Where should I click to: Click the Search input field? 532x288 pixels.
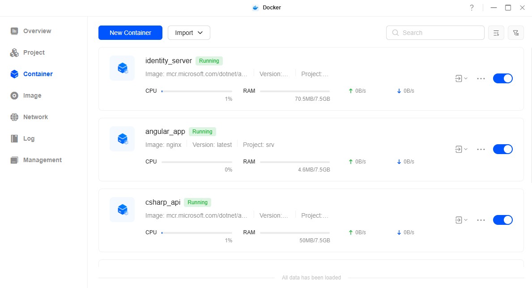tap(435, 33)
